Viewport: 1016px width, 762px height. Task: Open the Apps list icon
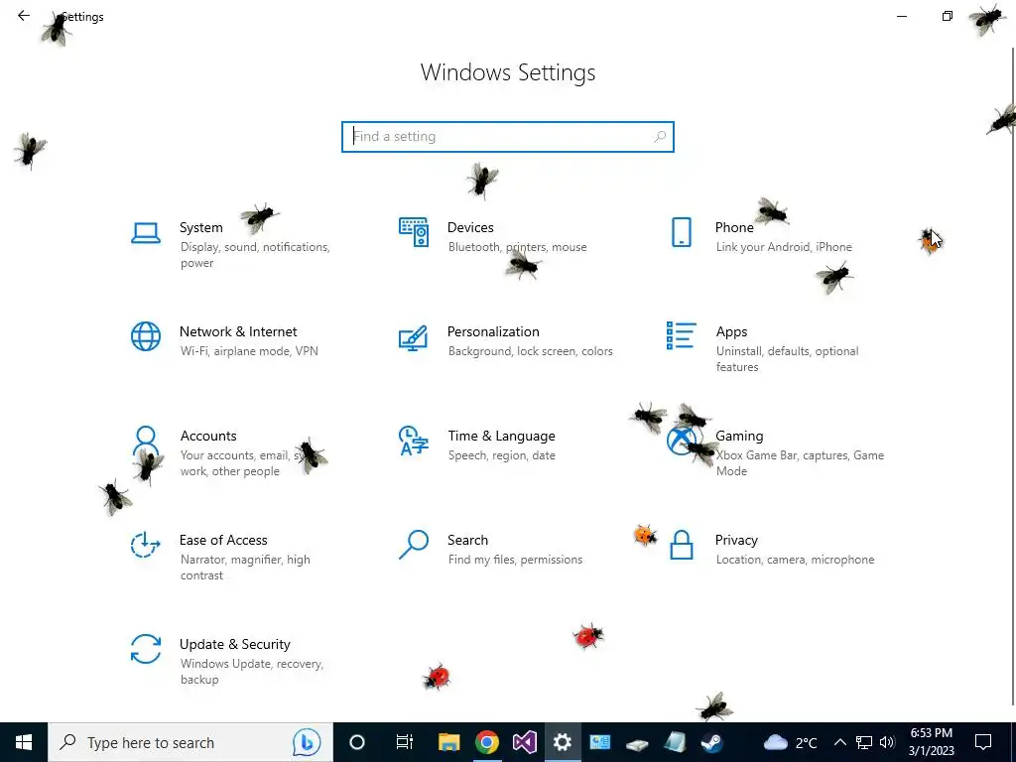click(x=681, y=335)
